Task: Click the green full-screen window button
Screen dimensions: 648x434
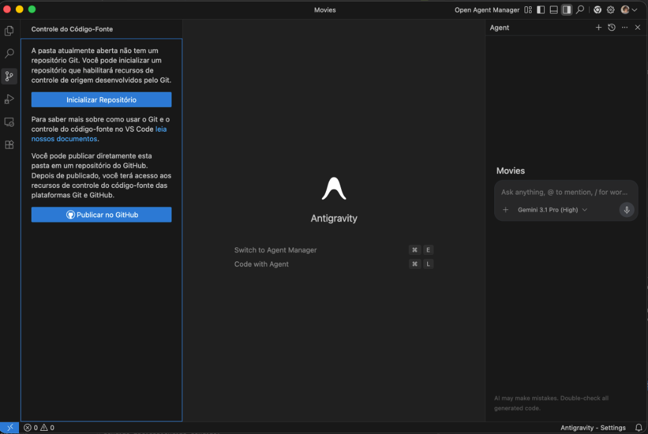Action: (32, 9)
